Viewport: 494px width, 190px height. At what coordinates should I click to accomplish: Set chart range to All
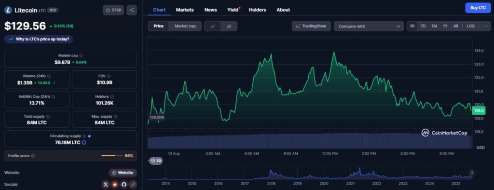click(x=455, y=26)
